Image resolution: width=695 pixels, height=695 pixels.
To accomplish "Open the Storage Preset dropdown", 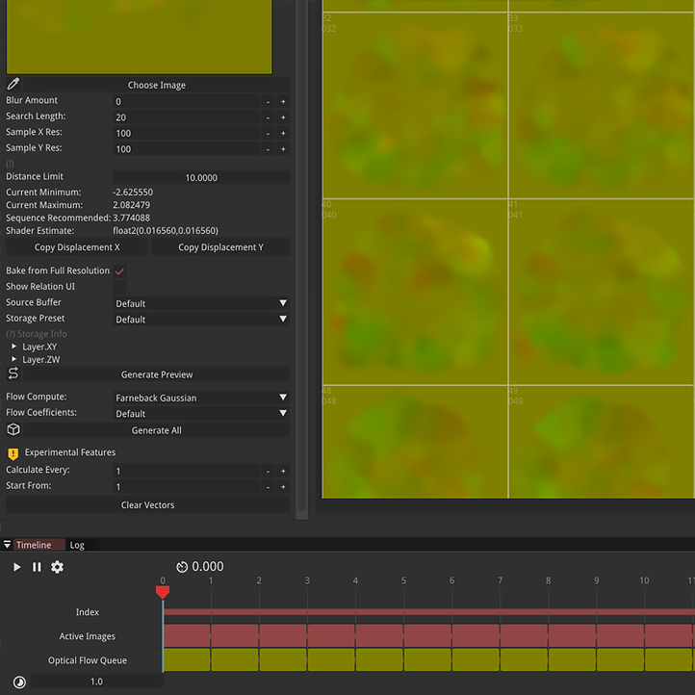I will click(201, 320).
